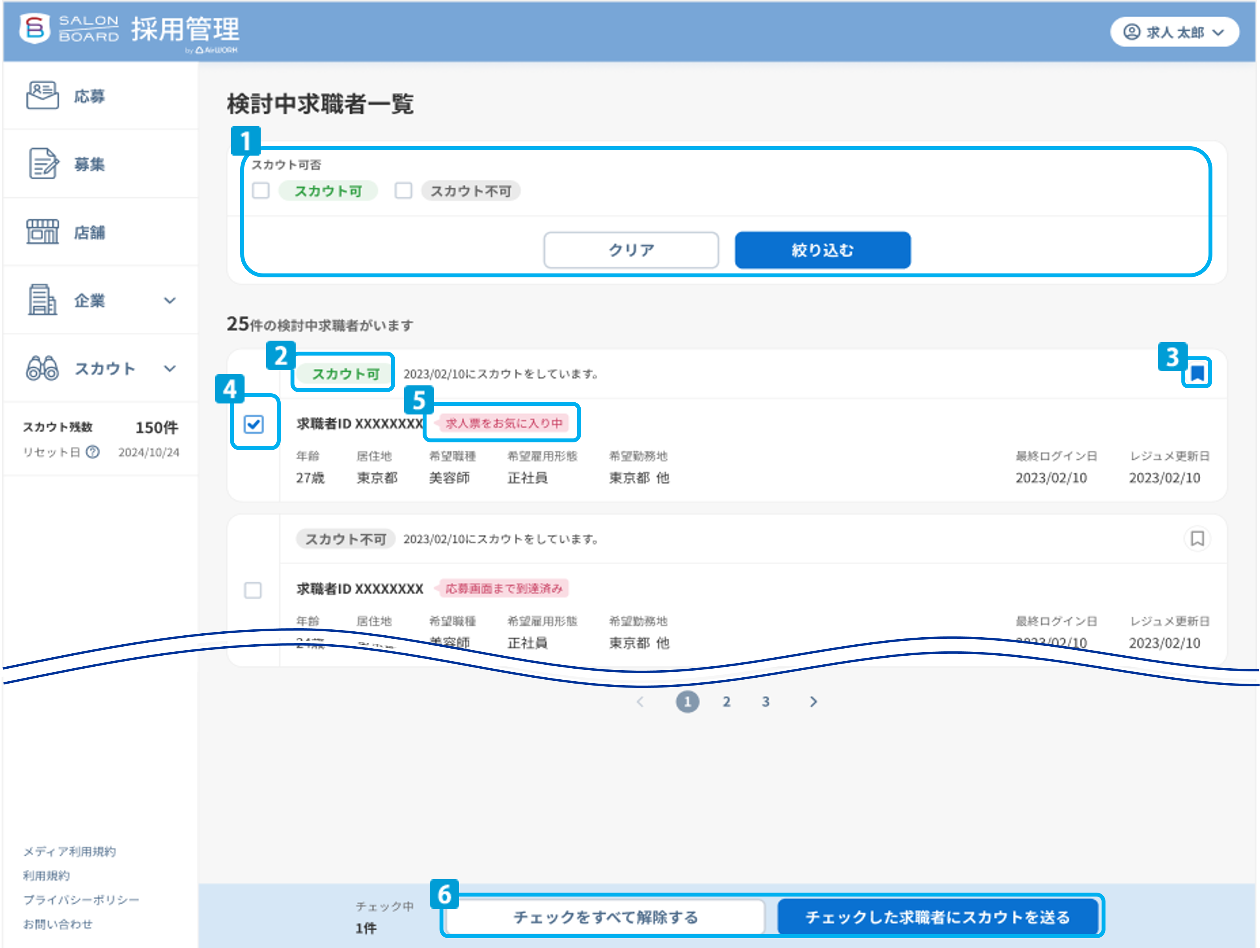Open the 求人 太郎 account dropdown
The height and width of the screenshot is (948, 1260).
[1174, 32]
